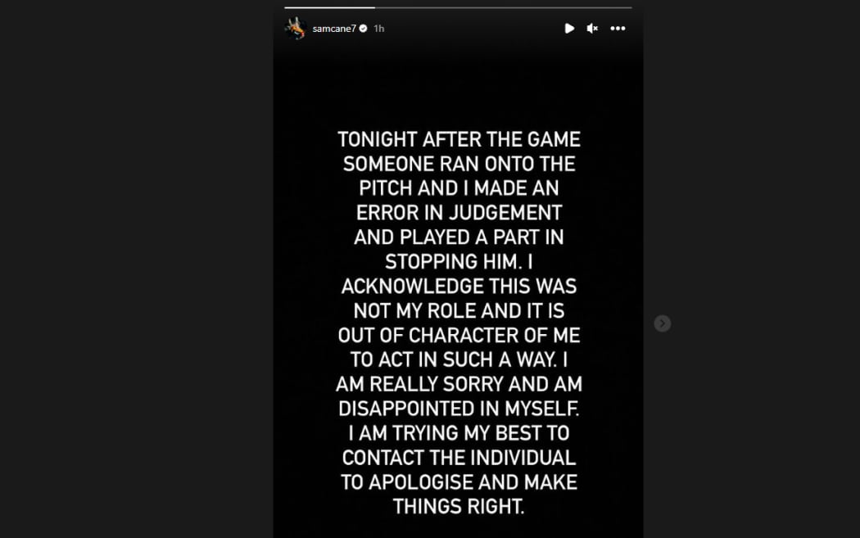Click the "DISAPPOINTED IN MYSELF." line
The height and width of the screenshot is (538, 860).
click(459, 408)
